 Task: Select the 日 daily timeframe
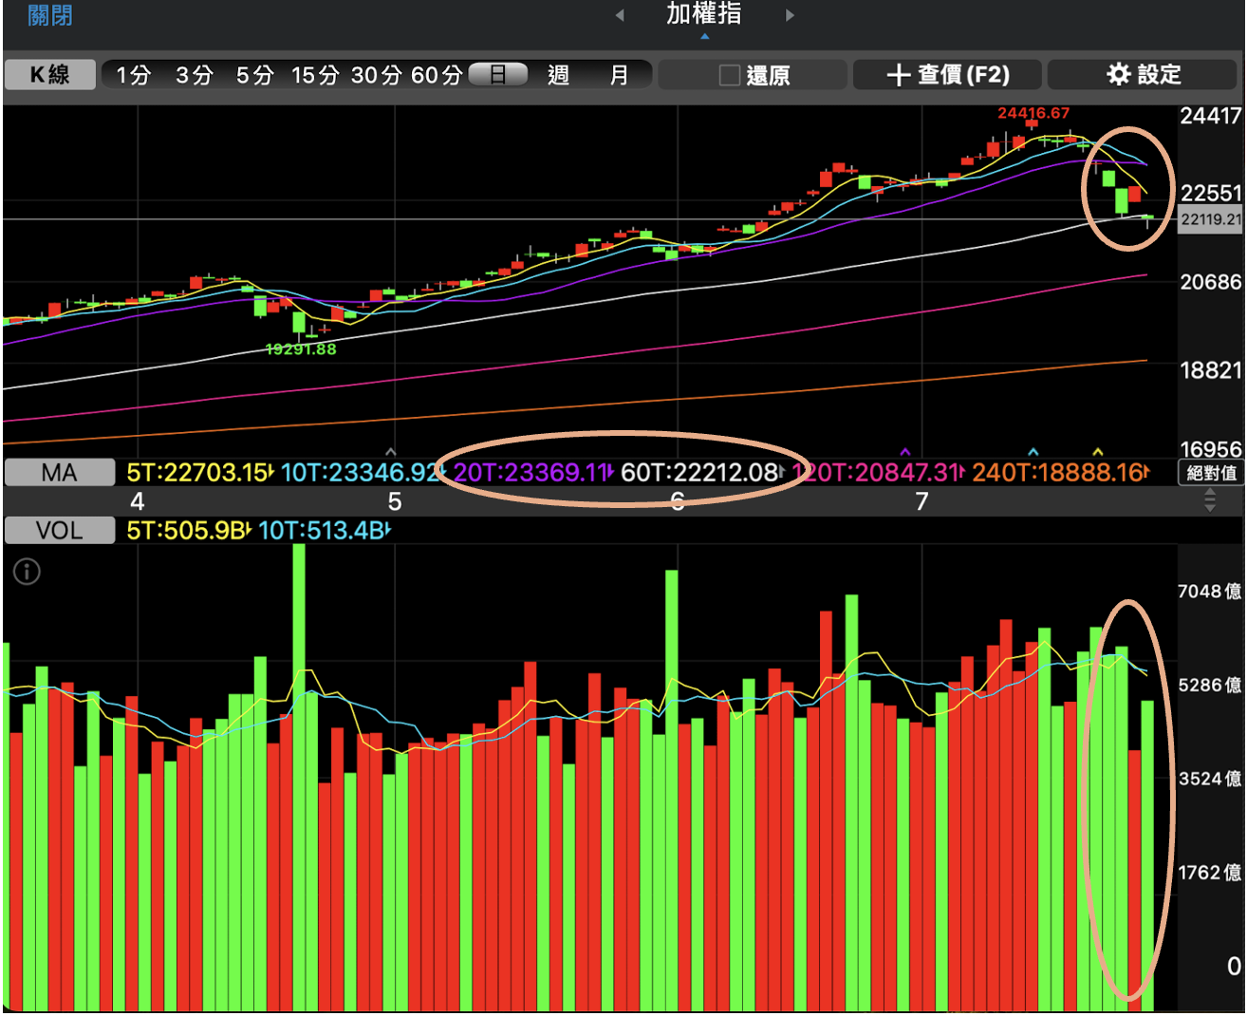click(x=498, y=75)
